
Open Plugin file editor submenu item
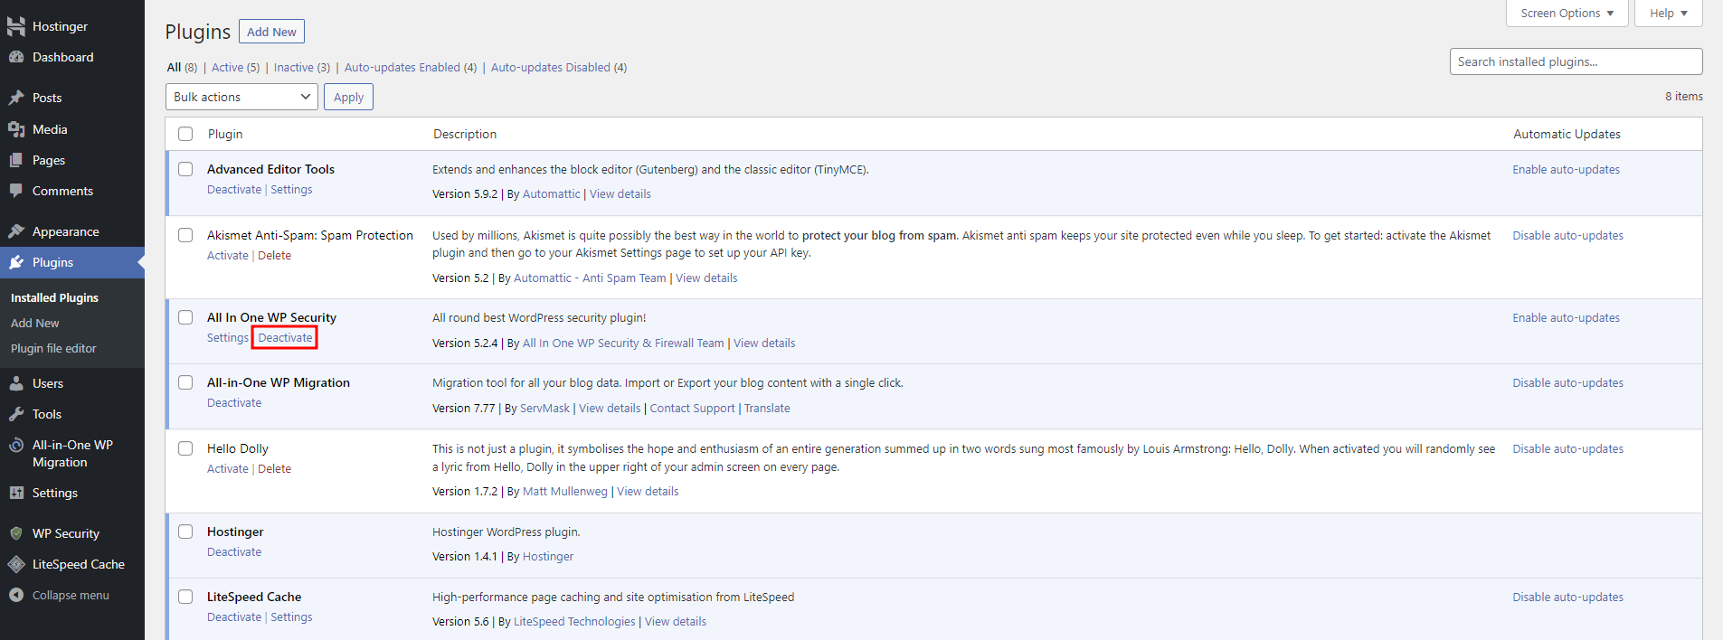pyautogui.click(x=53, y=348)
